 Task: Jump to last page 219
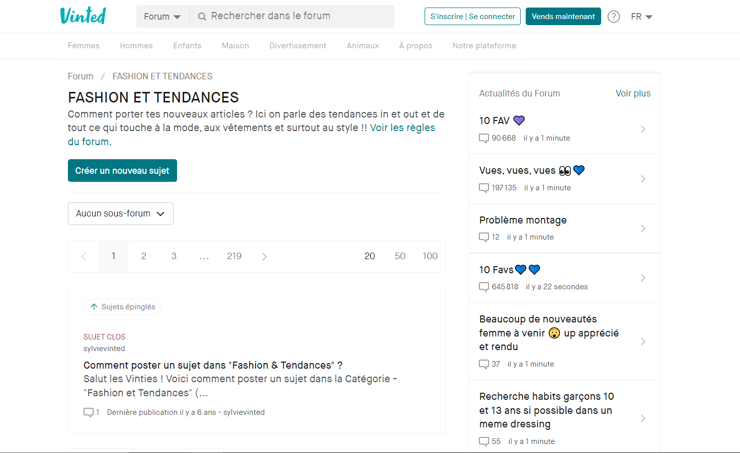(x=234, y=257)
